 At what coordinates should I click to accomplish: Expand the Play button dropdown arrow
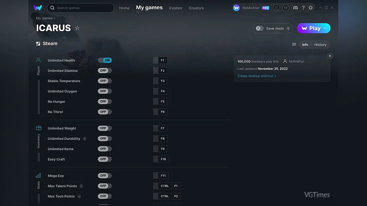point(324,28)
